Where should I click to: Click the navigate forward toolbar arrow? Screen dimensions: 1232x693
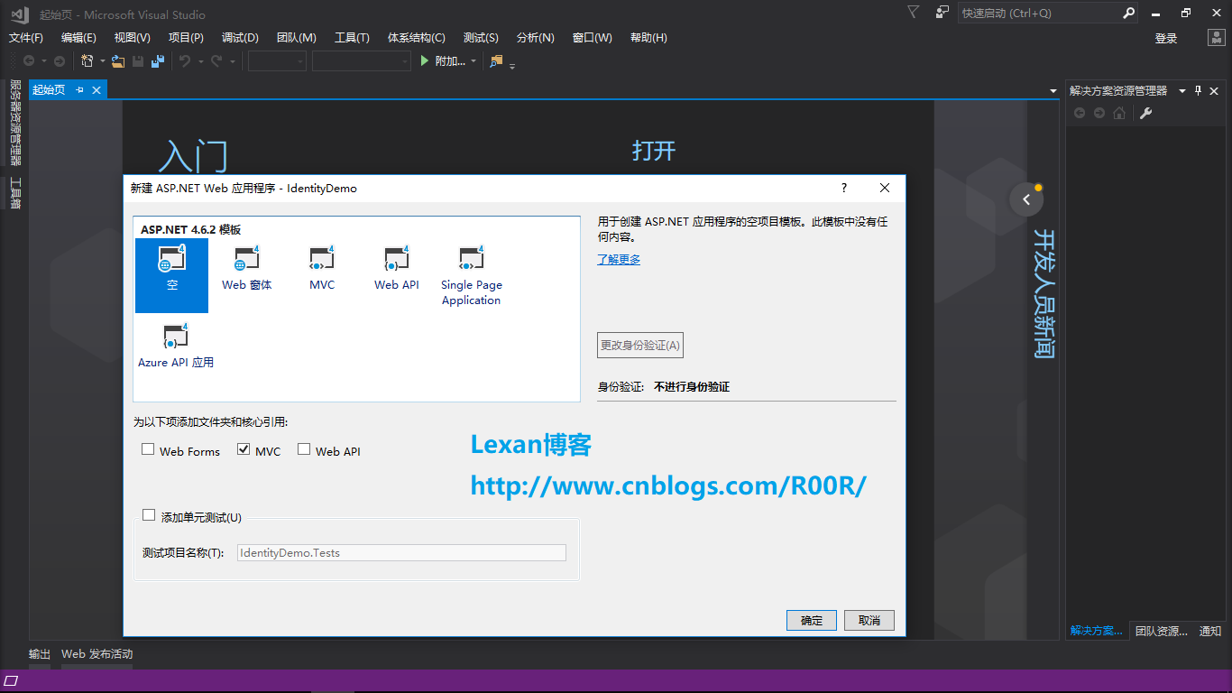click(60, 61)
